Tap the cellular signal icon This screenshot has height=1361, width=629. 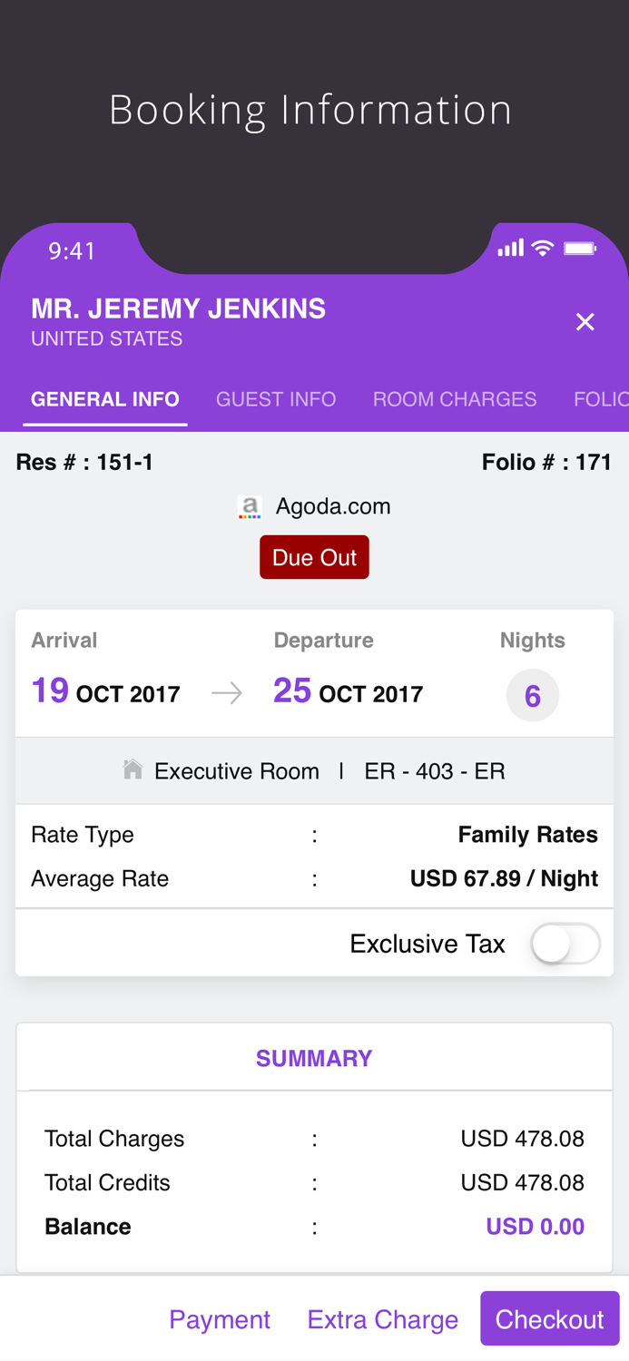point(511,247)
